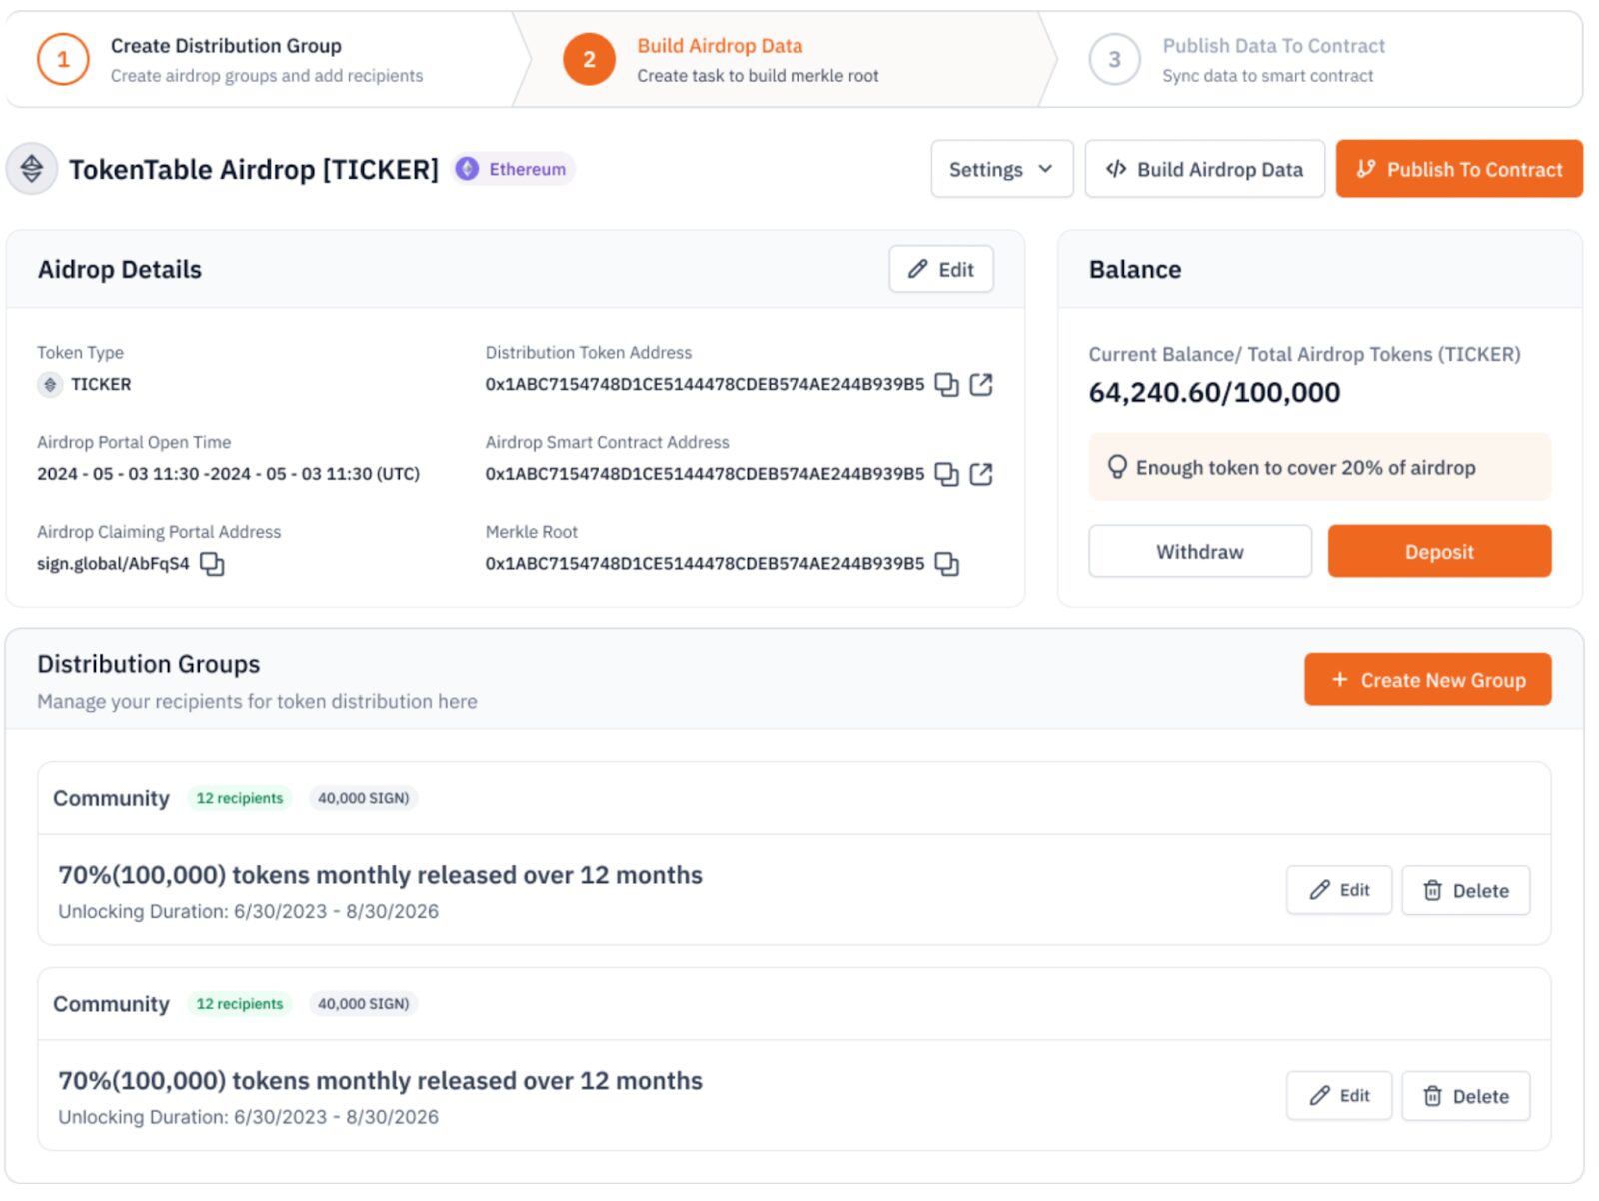Click the first group's 12 recipients badge

[240, 798]
